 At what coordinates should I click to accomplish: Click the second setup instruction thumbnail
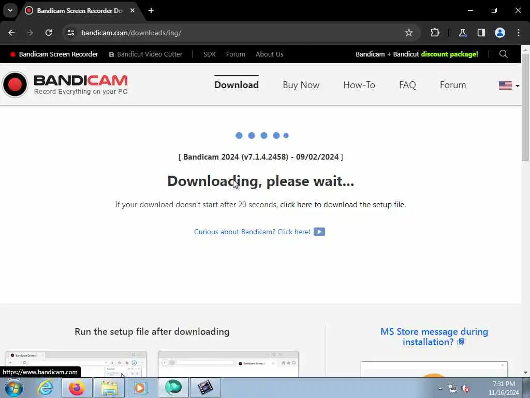click(228, 364)
